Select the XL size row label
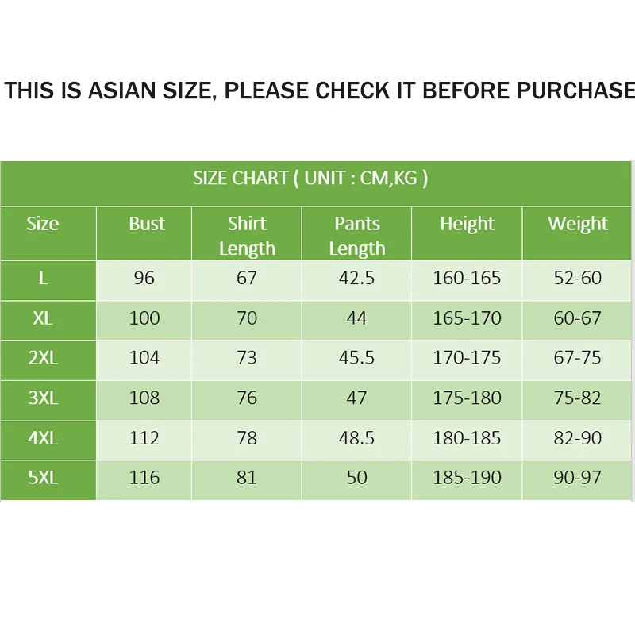The height and width of the screenshot is (635, 635). (43, 318)
